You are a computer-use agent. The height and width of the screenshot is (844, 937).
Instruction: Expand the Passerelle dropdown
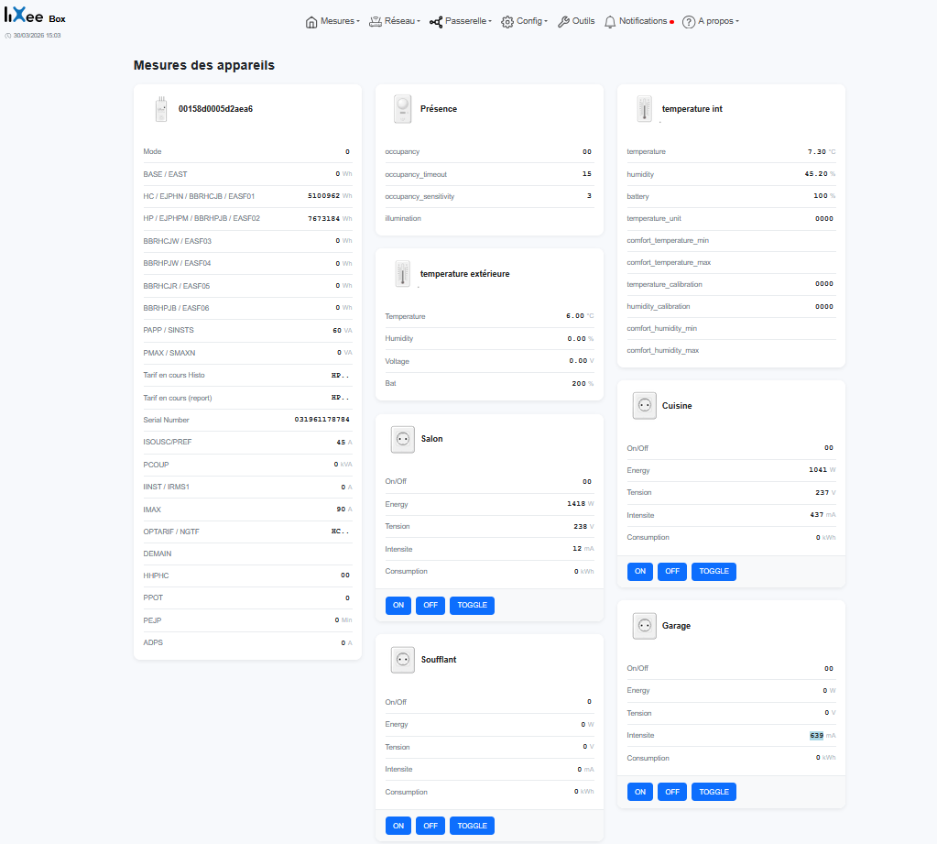coord(460,20)
